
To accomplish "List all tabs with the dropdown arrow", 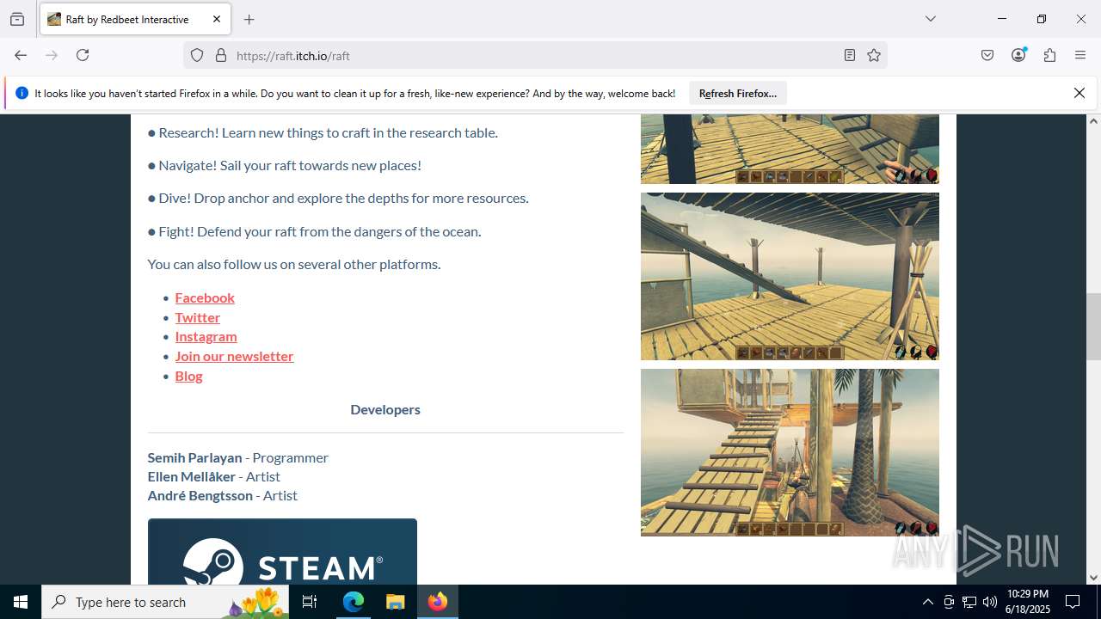I will (x=931, y=19).
